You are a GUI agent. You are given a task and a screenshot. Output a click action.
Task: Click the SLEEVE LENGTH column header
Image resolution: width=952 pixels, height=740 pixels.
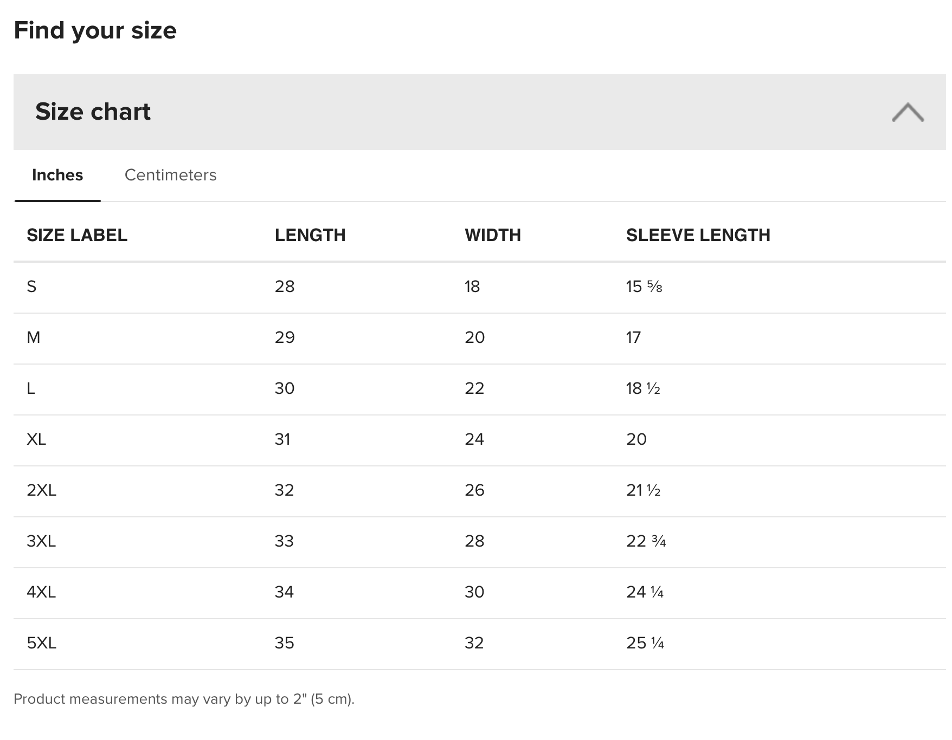[698, 235]
